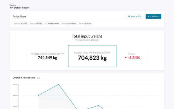Click the KPI Details Report heading
Viewport: 174px width, 109px height.
click(x=19, y=8)
